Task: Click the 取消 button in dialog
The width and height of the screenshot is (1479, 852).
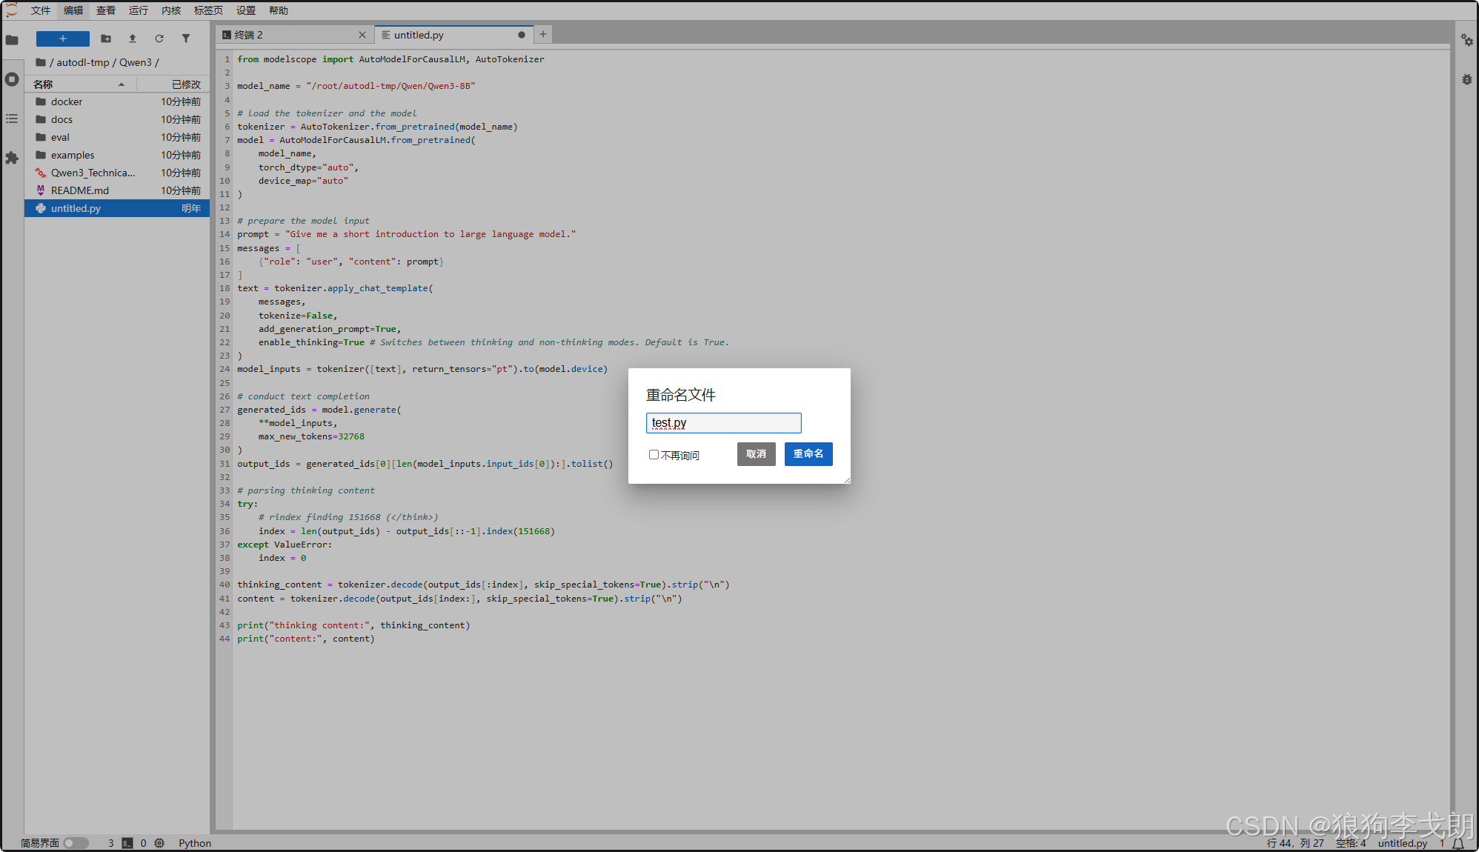Action: pyautogui.click(x=756, y=454)
